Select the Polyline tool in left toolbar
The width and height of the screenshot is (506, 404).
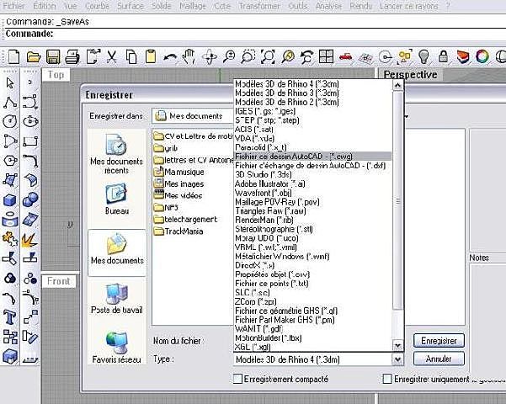(x=10, y=103)
